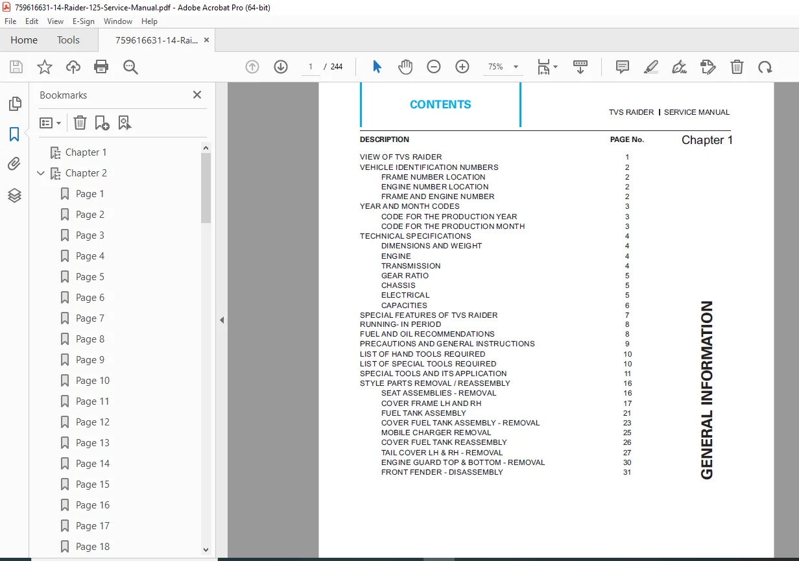This screenshot has width=799, height=561.
Task: Click the upload to cloud icon
Action: [x=73, y=67]
